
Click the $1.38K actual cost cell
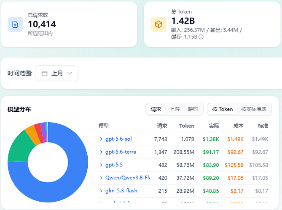tap(211, 139)
